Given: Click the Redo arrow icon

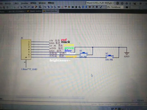Looking at the screenshot, I should click(29, 7).
